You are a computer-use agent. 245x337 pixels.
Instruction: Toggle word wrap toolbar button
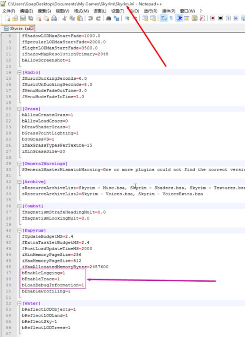(x=163, y=18)
